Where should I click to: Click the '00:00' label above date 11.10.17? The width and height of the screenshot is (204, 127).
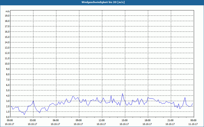194,120
